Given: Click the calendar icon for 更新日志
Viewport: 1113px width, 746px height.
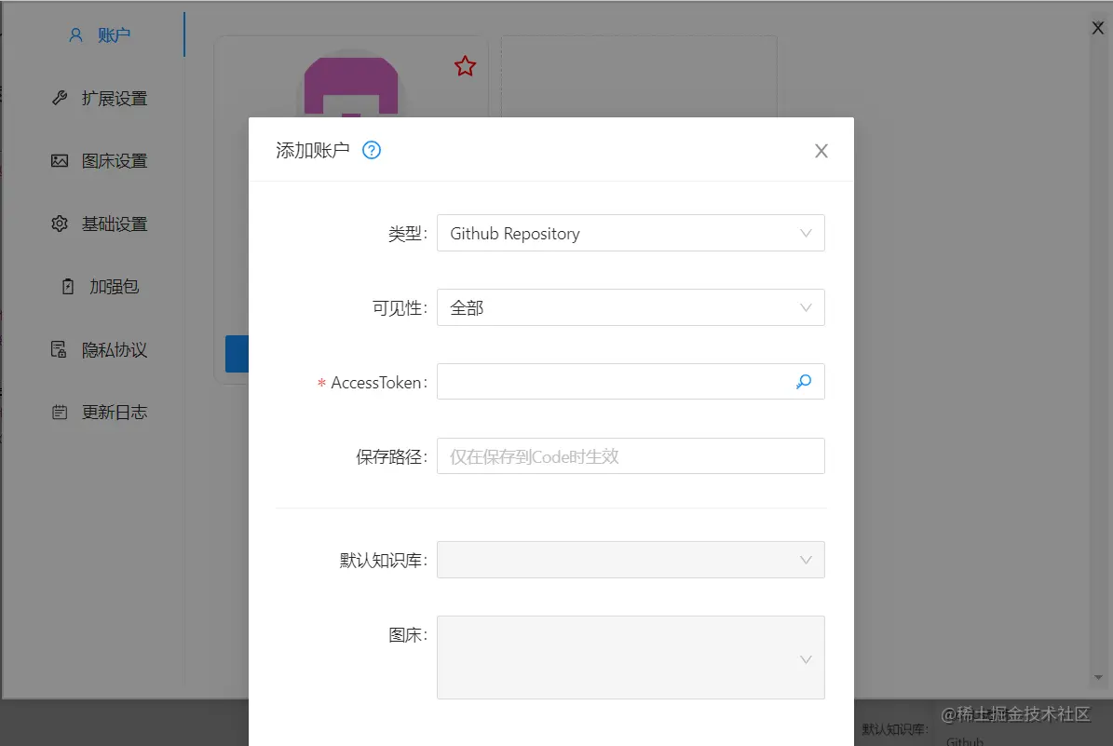Looking at the screenshot, I should pos(60,412).
